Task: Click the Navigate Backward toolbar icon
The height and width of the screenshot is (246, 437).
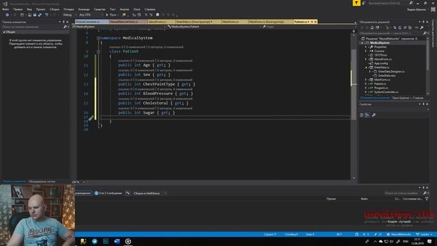Action: click(x=7, y=15)
